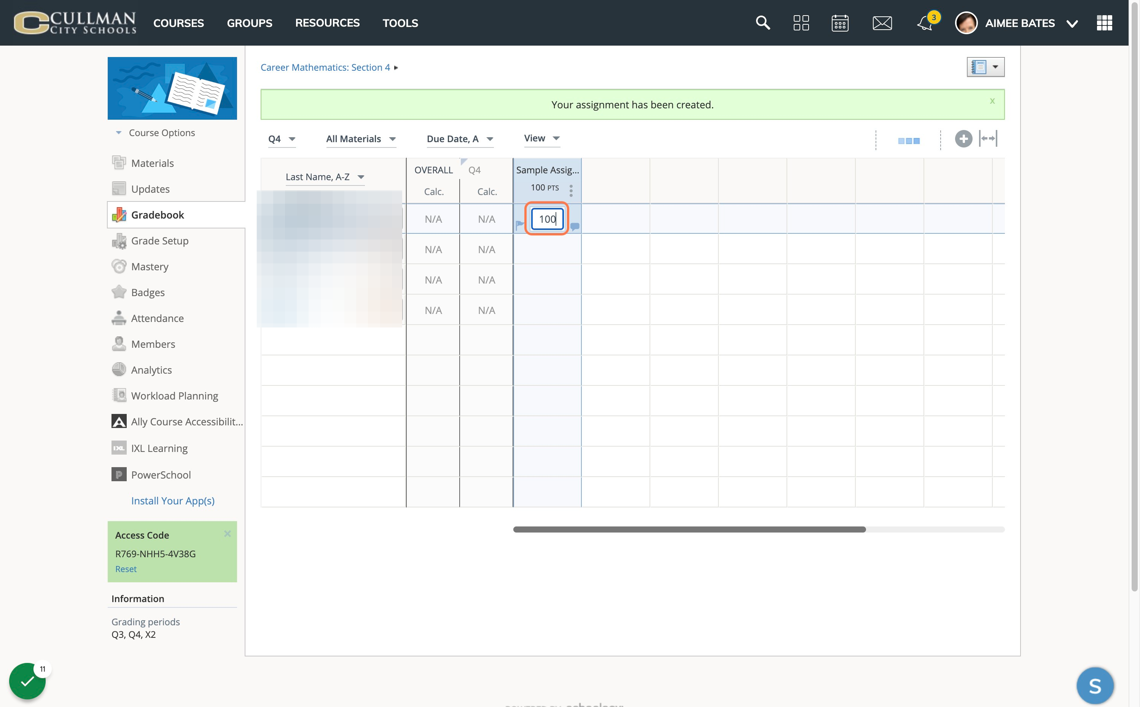Click the grade input field with 100
This screenshot has height=707, width=1140.
pyautogui.click(x=547, y=219)
